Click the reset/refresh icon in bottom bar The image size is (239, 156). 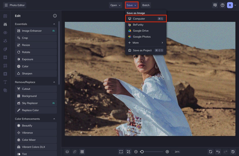click(x=210, y=152)
